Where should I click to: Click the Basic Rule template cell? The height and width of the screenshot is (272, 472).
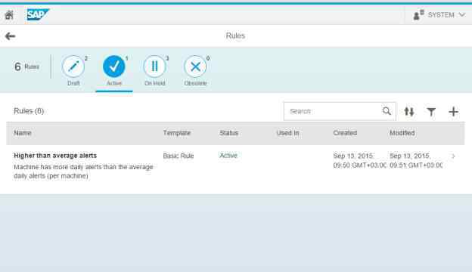coord(179,156)
